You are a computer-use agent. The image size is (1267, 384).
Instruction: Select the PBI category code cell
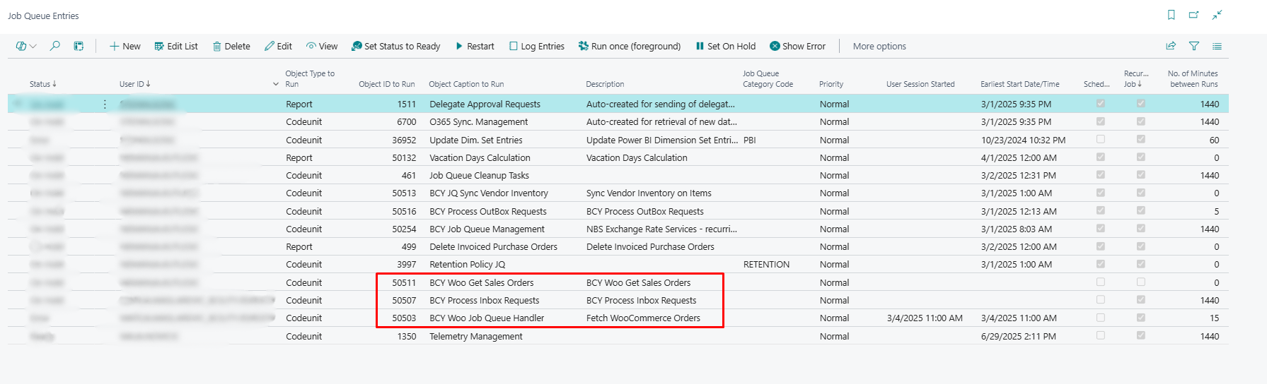[749, 140]
